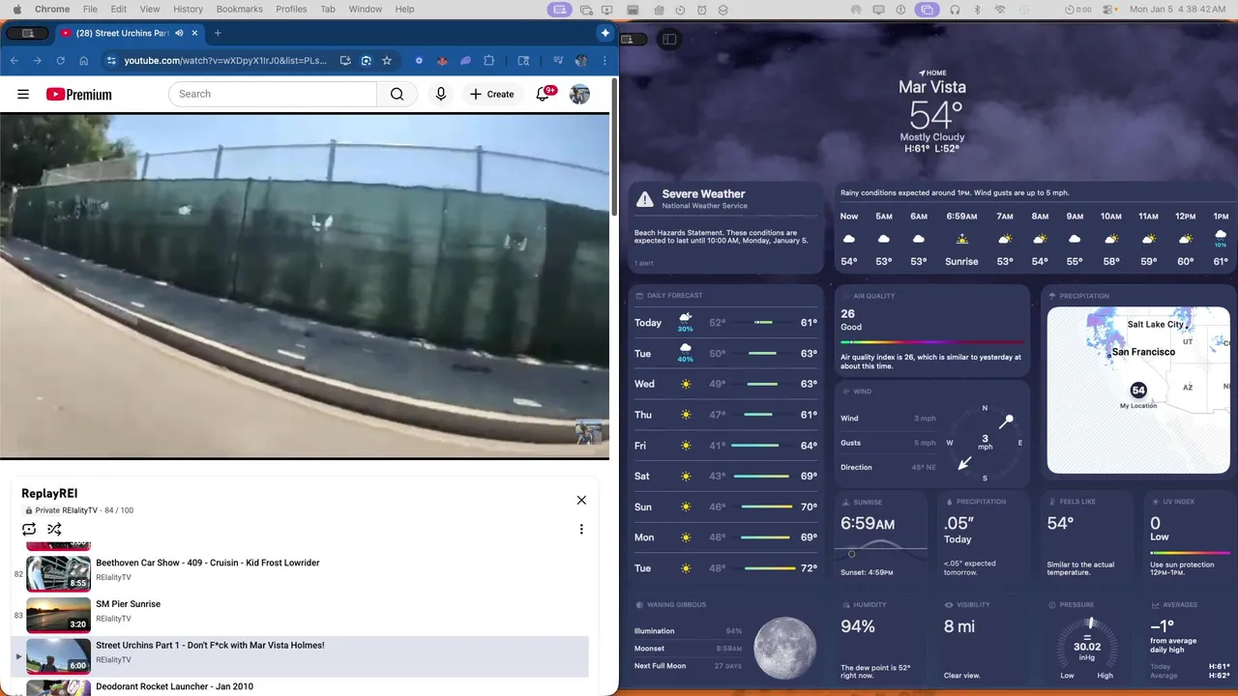The image size is (1238, 696).
Task: Click the Bluetooth icon in menu bar
Action: click(x=977, y=10)
